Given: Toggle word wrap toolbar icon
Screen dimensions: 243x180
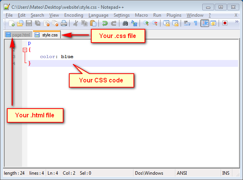Looking at the screenshot, I should point(187,23).
